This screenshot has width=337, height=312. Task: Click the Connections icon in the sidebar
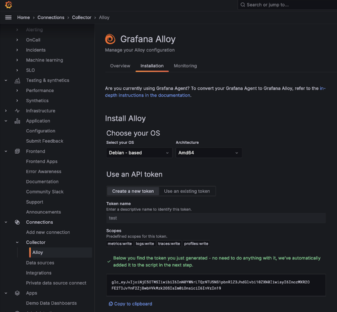pos(17,222)
